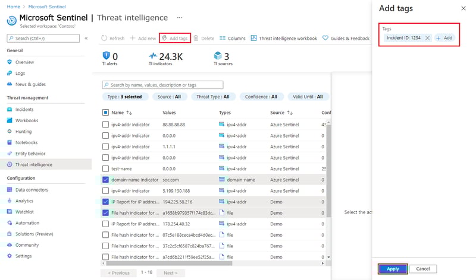Click + Add to add another tag
Image resolution: width=476 pixels, height=280 pixels.
point(444,38)
